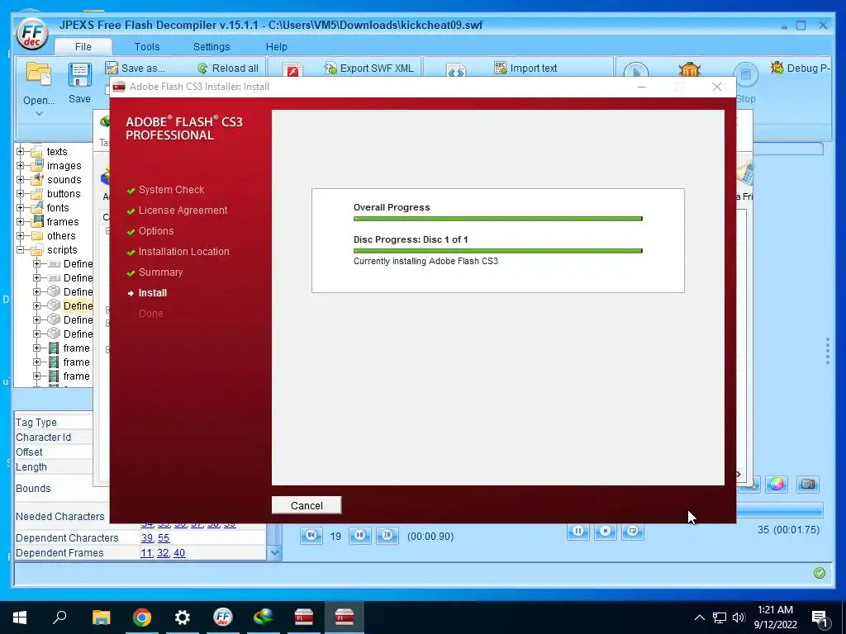The width and height of the screenshot is (846, 634).
Task: Open the Windows Start menu
Action: tap(20, 617)
